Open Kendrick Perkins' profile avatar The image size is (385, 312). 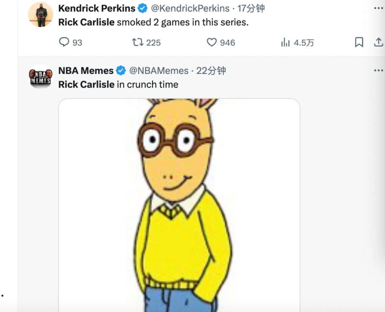click(x=41, y=15)
